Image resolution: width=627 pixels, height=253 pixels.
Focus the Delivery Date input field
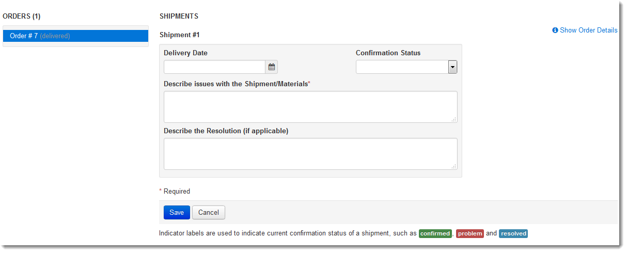pyautogui.click(x=214, y=67)
